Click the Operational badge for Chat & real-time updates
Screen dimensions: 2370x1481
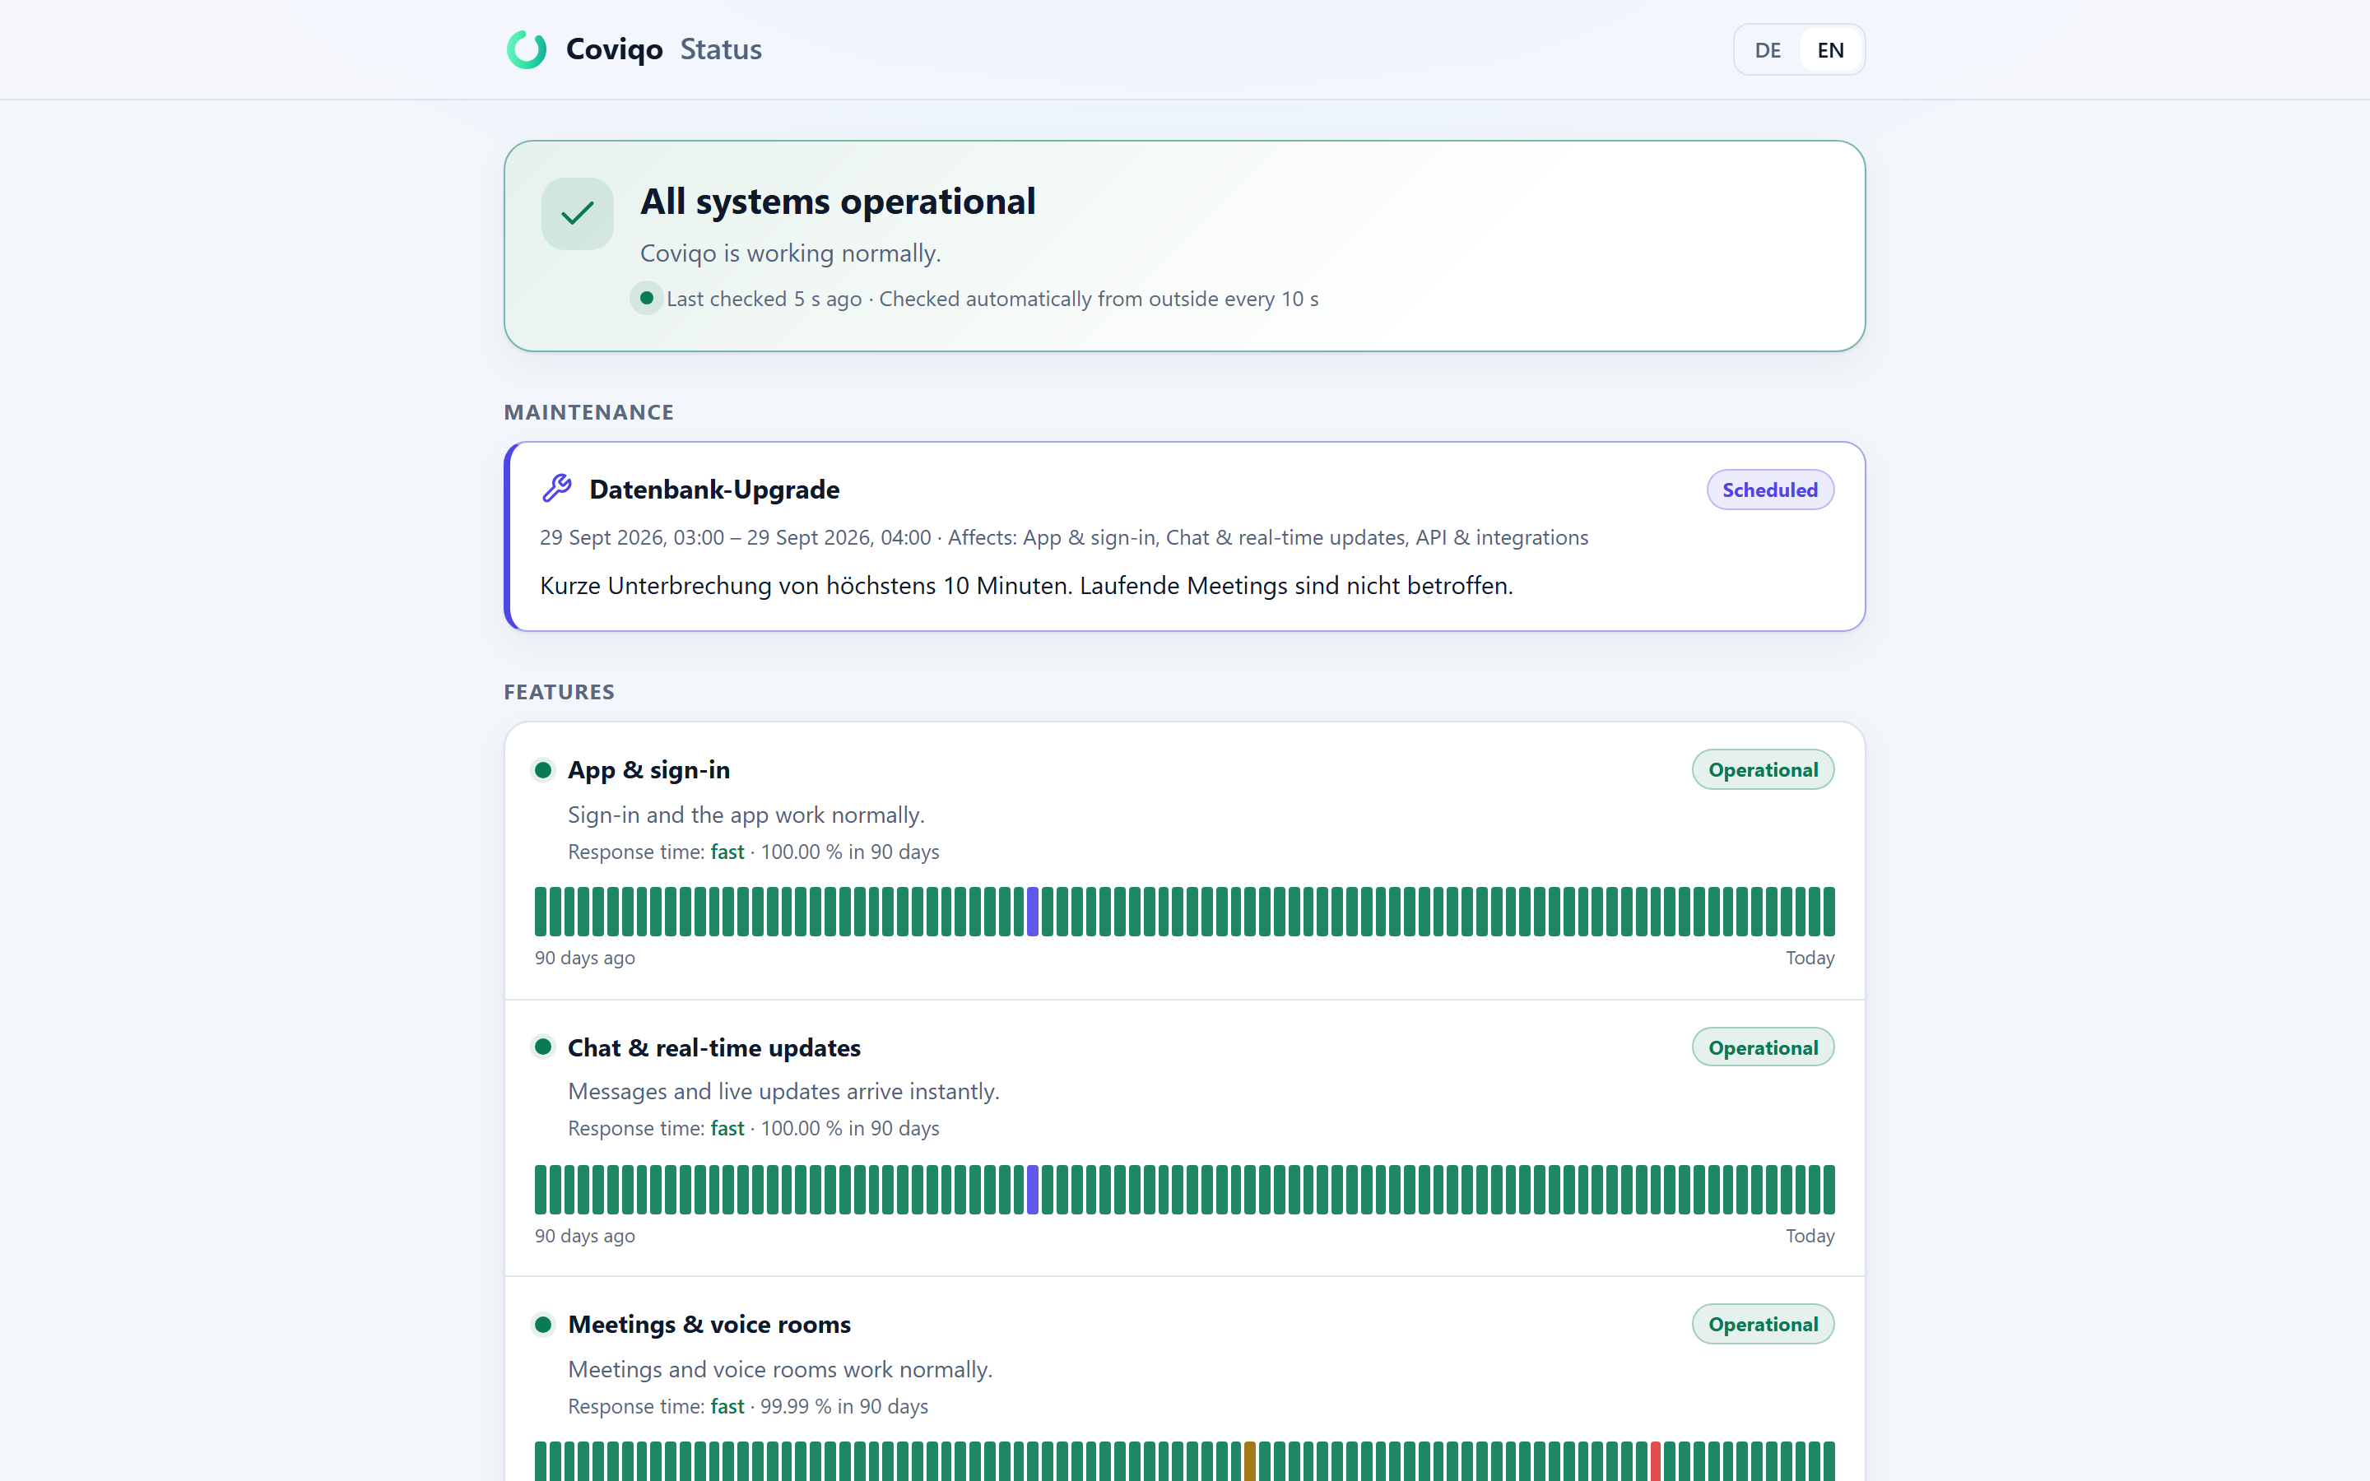click(1763, 1047)
